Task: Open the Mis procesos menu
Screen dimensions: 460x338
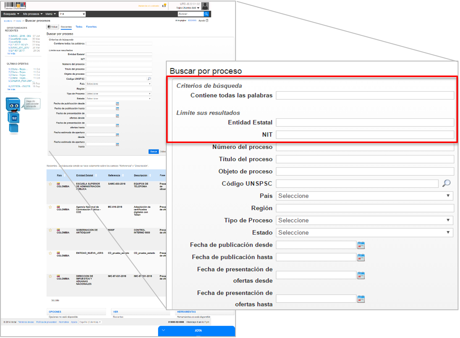Action: click(33, 14)
